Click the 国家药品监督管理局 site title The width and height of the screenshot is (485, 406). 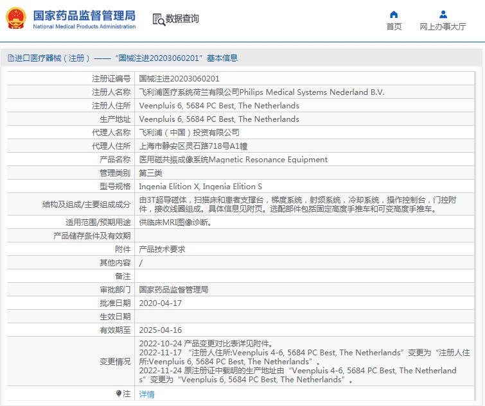pos(84,15)
